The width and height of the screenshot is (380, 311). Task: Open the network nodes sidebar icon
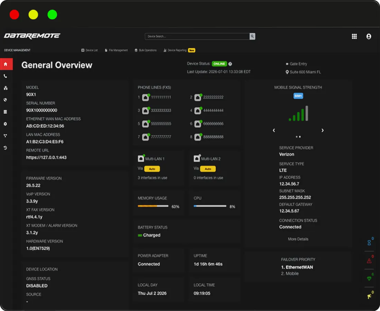tap(5, 88)
